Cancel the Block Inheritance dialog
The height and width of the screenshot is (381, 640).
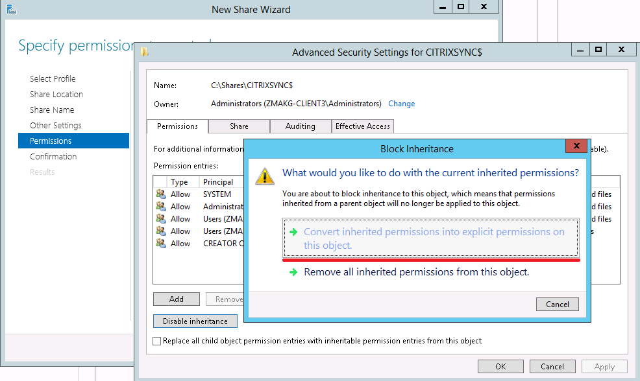[557, 305]
